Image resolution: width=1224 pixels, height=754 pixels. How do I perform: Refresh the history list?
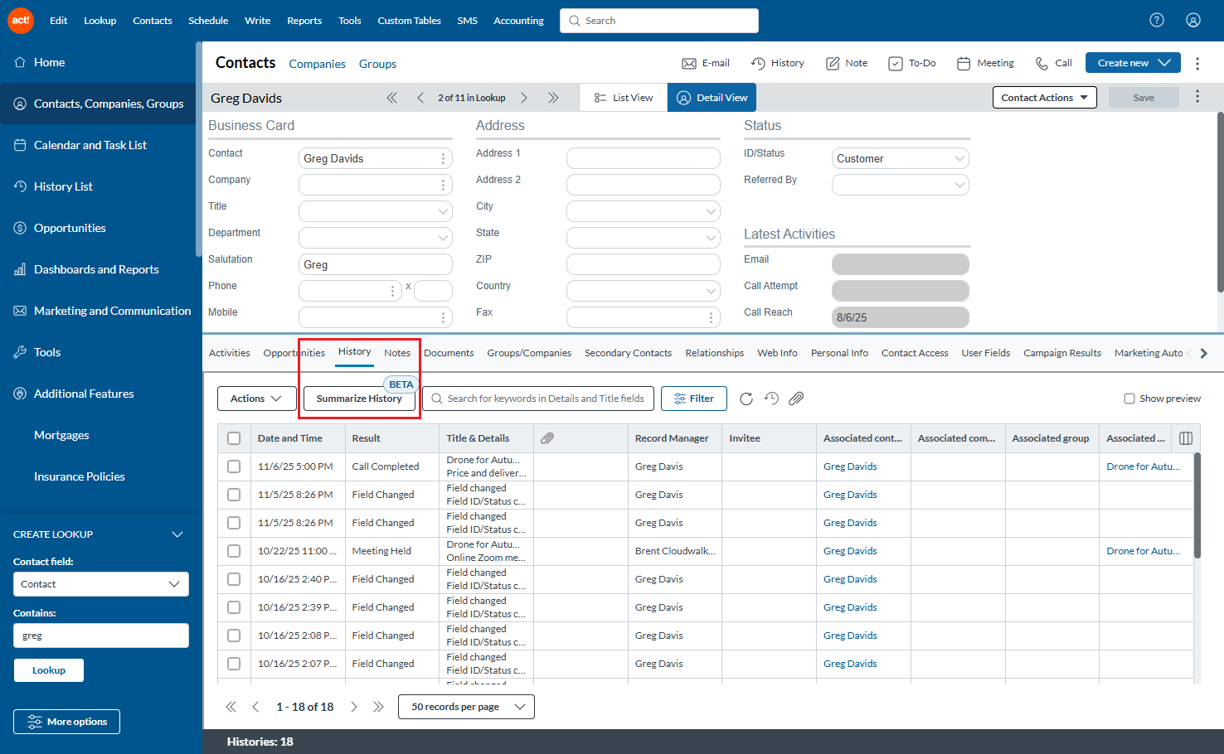click(746, 399)
